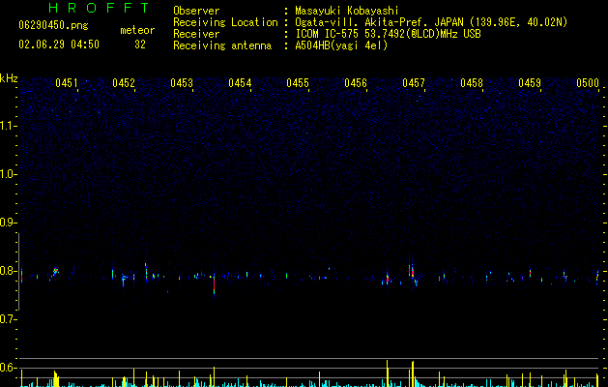Image resolution: width=608 pixels, height=387 pixels.
Task: Click the 1.0 kHz axis label
Action: 7,174
